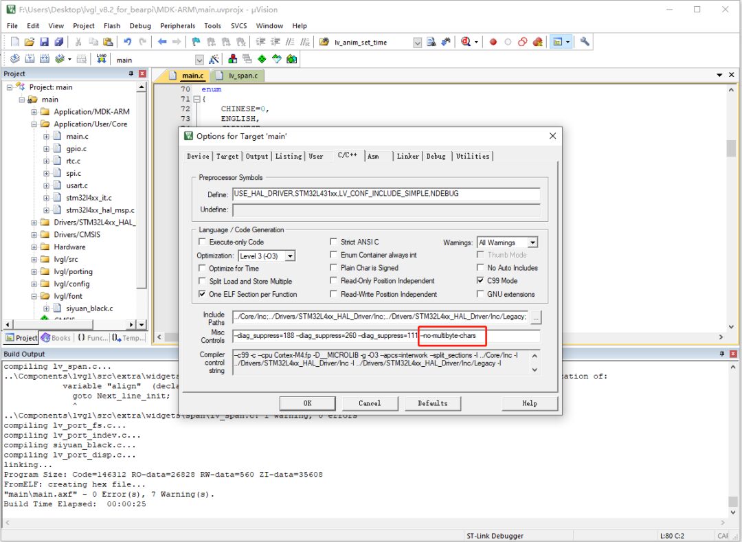Browse include paths with ... button
The width and height of the screenshot is (742, 542).
click(536, 318)
